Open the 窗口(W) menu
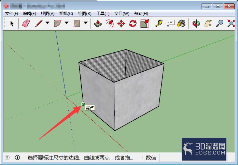The width and height of the screenshot is (238, 165). [x=122, y=14]
